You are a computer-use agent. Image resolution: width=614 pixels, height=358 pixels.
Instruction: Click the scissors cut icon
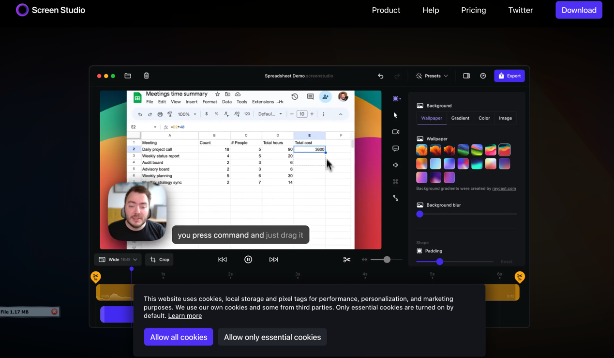(x=347, y=260)
